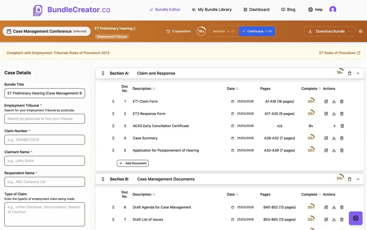Collapse Section A Claim and Response
The height and width of the screenshot is (230, 367).
point(358,73)
